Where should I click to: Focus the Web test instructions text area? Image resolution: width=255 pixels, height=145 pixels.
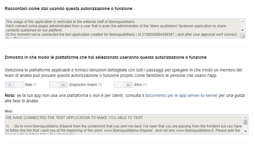121,124
